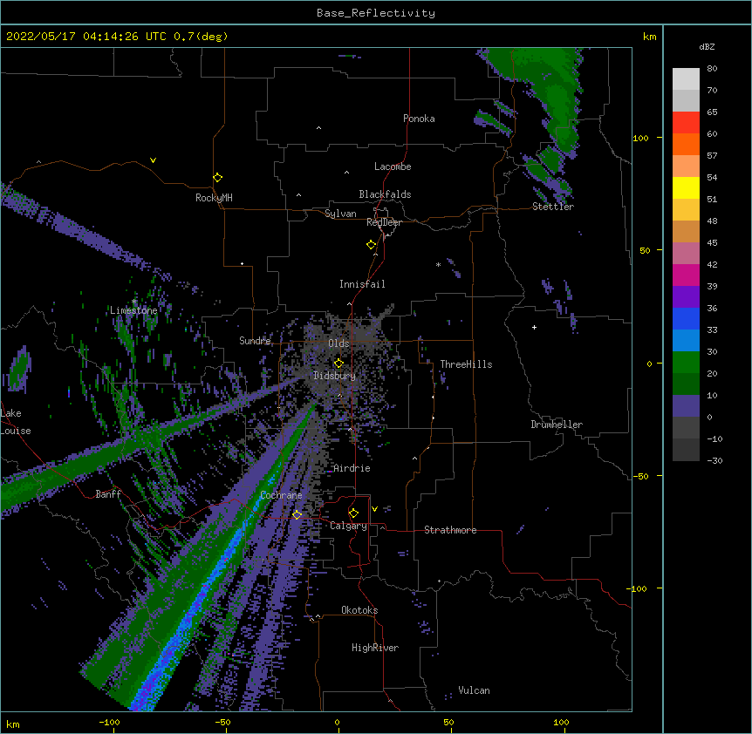Click the yellow diamond marker south of RedDeer
This screenshot has width=752, height=734.
click(x=372, y=245)
